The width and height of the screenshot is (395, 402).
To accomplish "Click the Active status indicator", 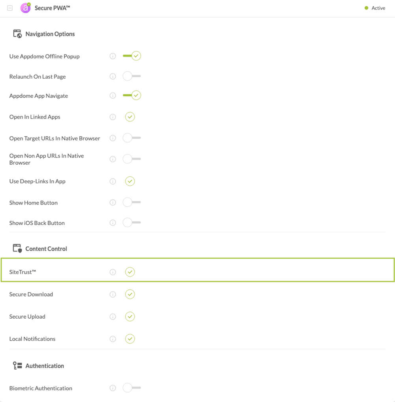I will (375, 8).
